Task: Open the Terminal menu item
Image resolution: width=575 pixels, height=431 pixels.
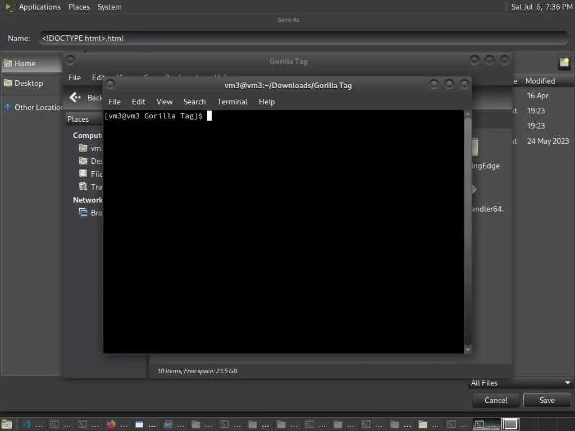Action: 232,102
